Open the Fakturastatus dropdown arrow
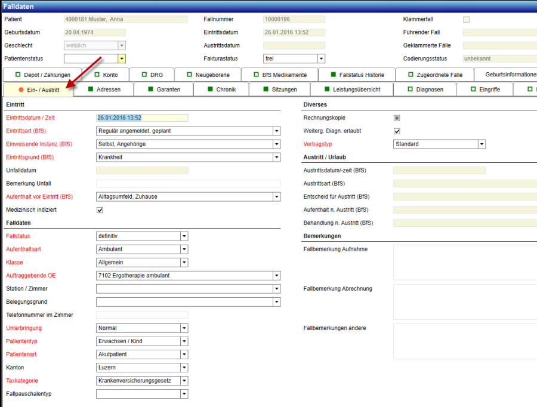537x407 pixels. pos(321,59)
